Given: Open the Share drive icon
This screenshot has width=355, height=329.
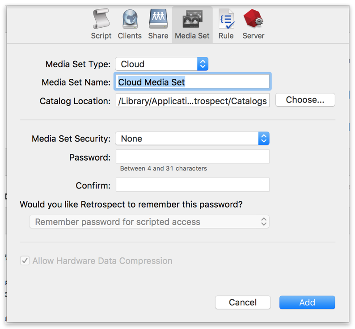Looking at the screenshot, I should [158, 19].
